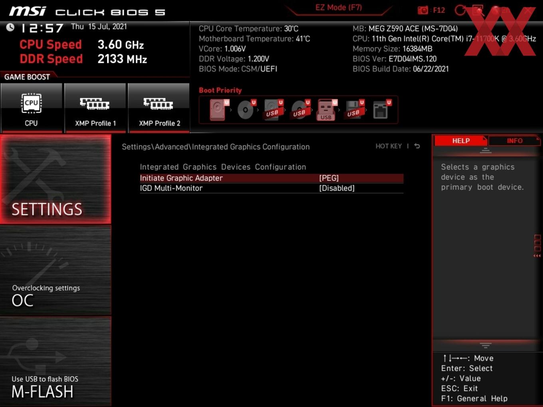Click the MSI logo
The image size is (543, 407).
click(x=28, y=11)
